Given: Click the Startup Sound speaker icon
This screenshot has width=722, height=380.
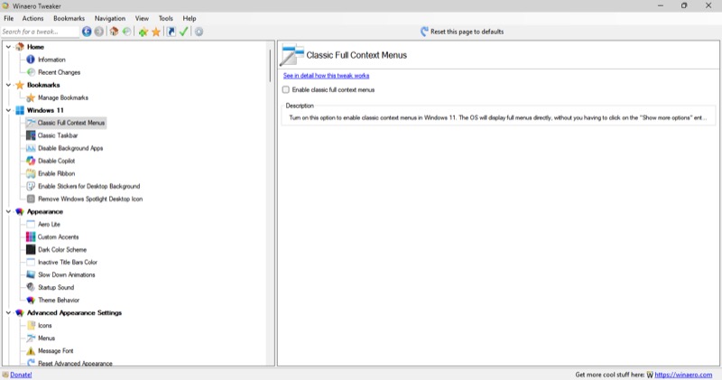Looking at the screenshot, I should point(31,287).
